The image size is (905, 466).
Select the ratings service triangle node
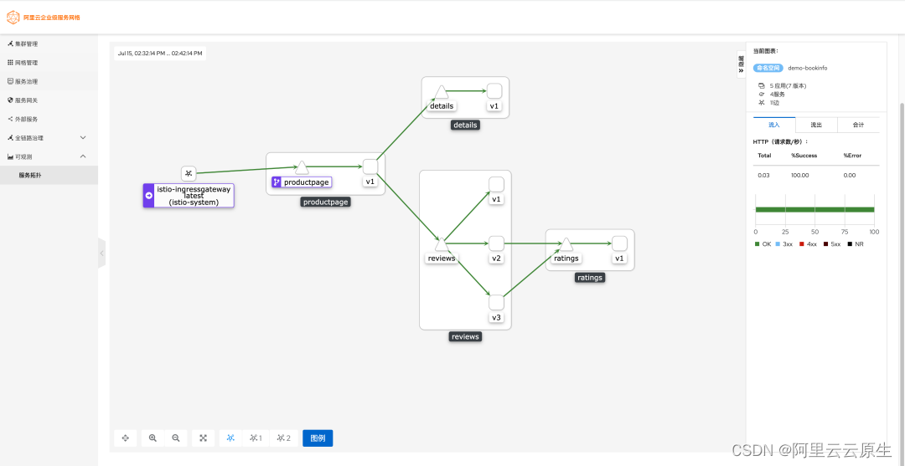566,244
